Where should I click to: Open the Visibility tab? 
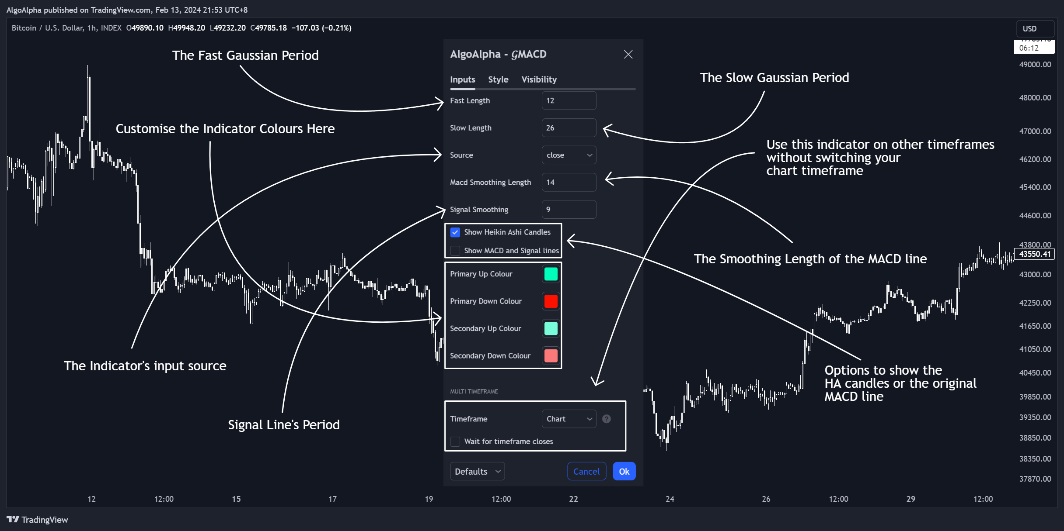[x=539, y=79]
